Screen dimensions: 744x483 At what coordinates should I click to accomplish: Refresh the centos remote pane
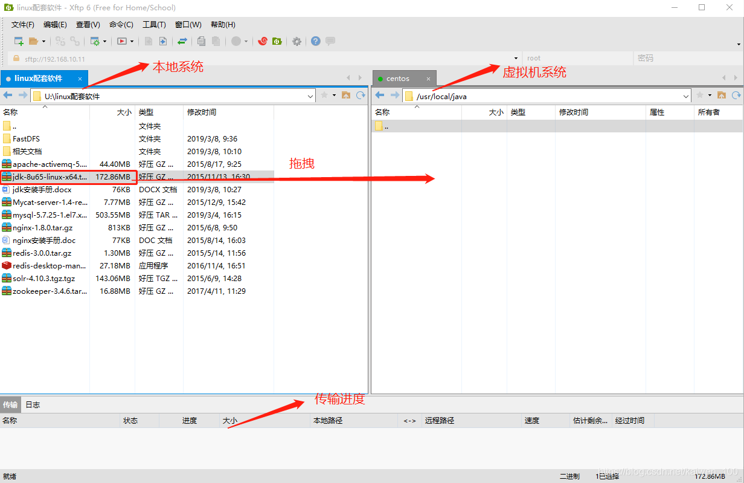point(736,96)
